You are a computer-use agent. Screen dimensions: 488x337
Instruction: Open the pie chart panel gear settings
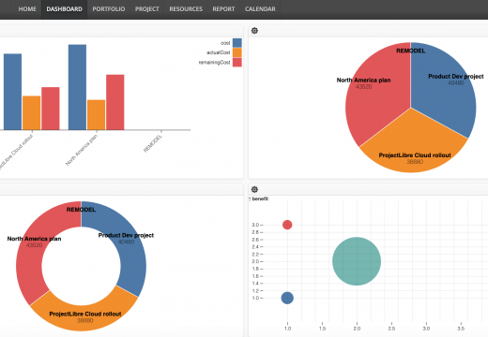(x=254, y=31)
